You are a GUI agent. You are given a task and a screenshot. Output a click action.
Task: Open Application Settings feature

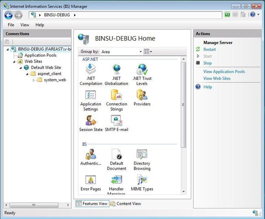(x=91, y=101)
